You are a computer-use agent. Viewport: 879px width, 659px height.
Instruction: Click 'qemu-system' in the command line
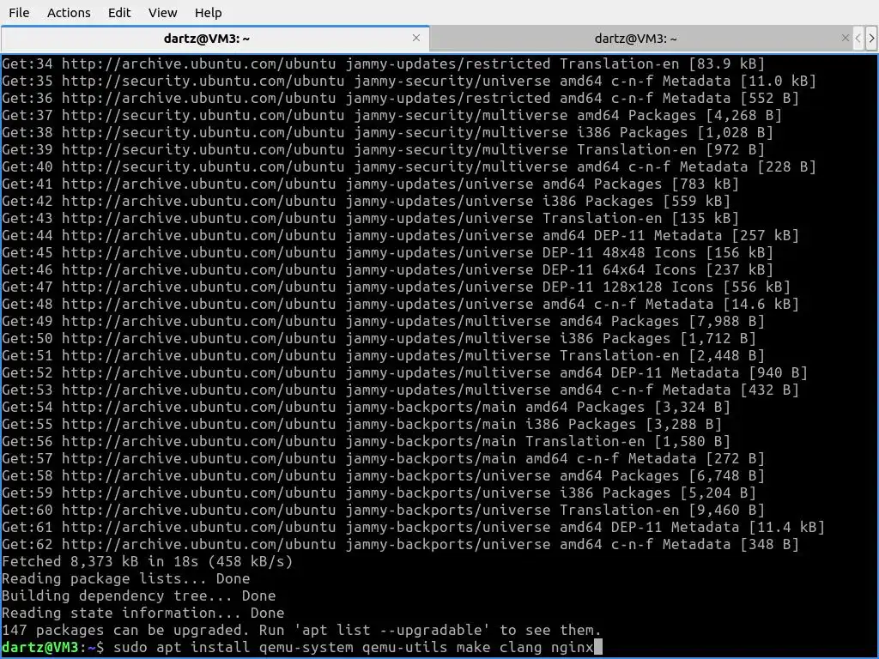(306, 647)
